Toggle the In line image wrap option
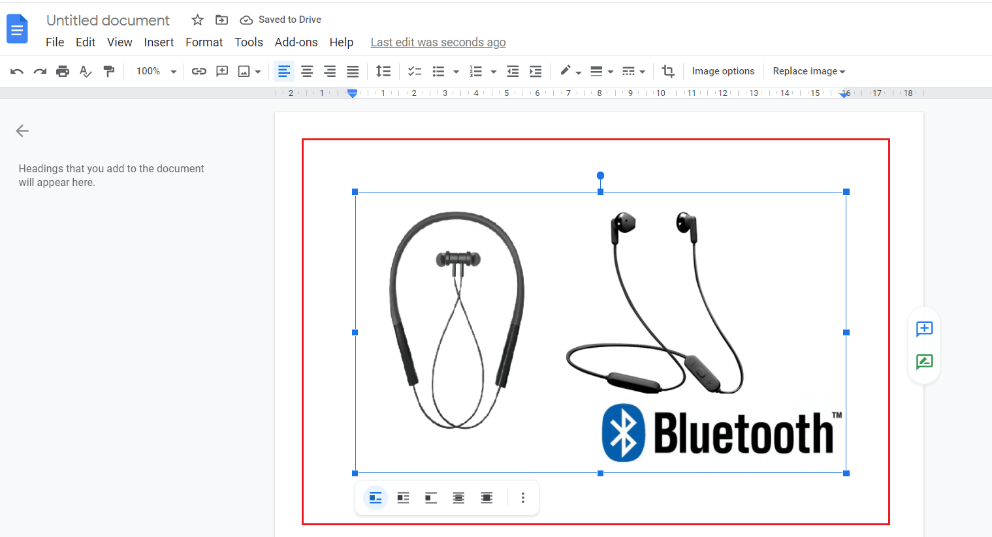 376,499
